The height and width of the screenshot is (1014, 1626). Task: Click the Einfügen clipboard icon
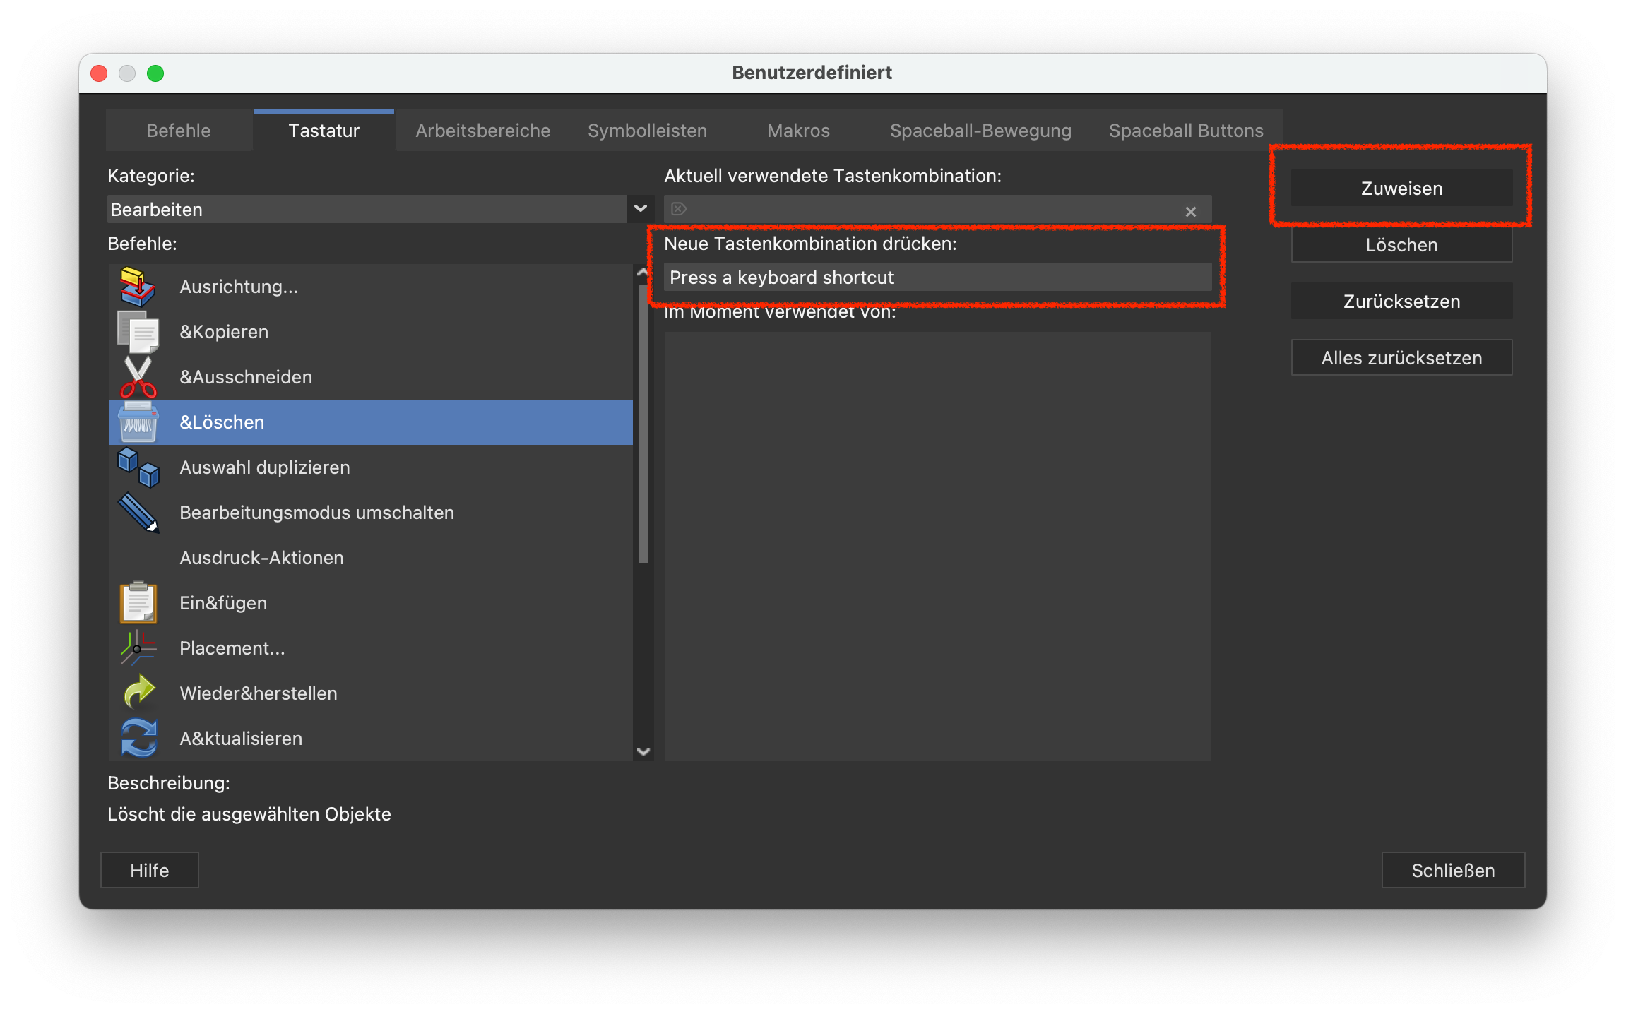click(x=138, y=603)
